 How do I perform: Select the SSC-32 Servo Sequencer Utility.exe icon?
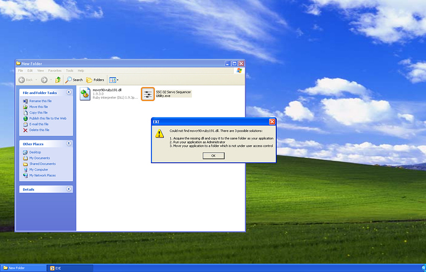148,94
